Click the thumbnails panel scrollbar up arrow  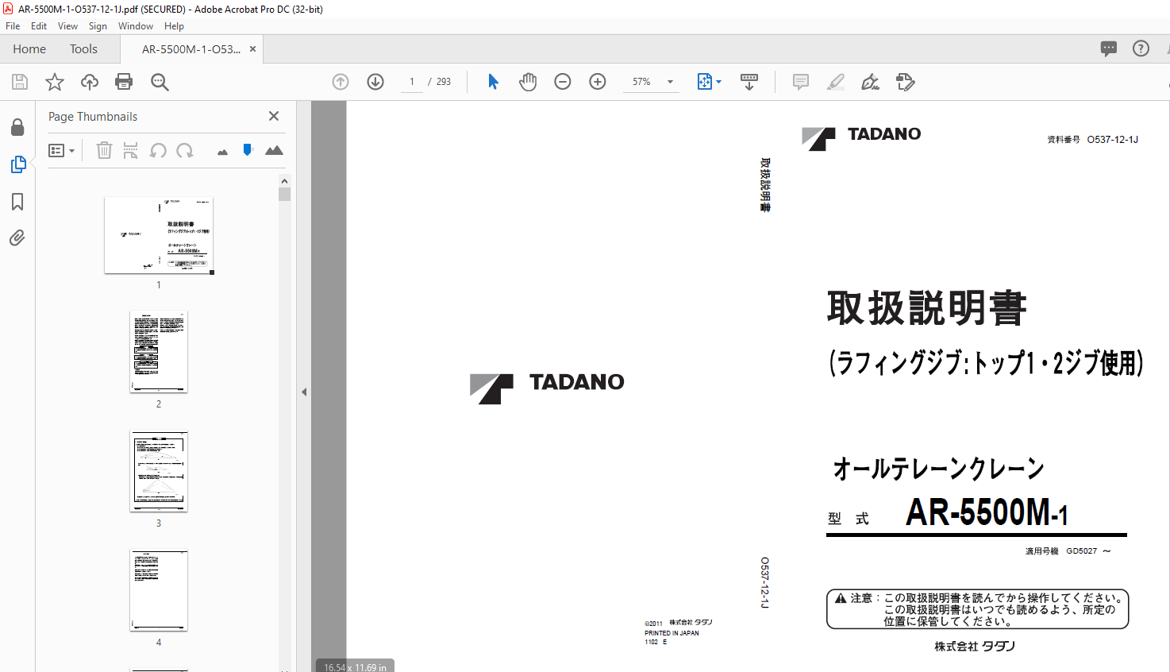click(x=284, y=181)
